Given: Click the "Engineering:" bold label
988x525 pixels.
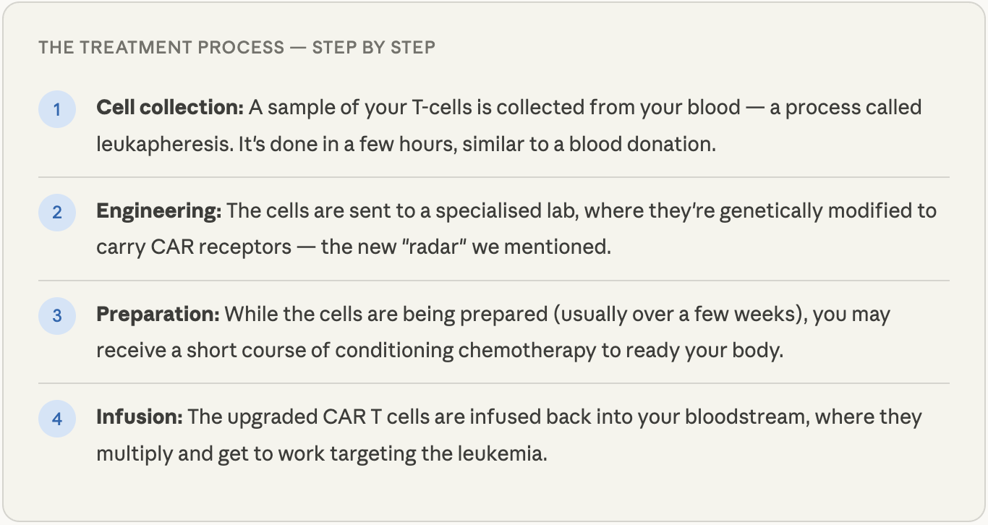Looking at the screenshot, I should click(158, 211).
